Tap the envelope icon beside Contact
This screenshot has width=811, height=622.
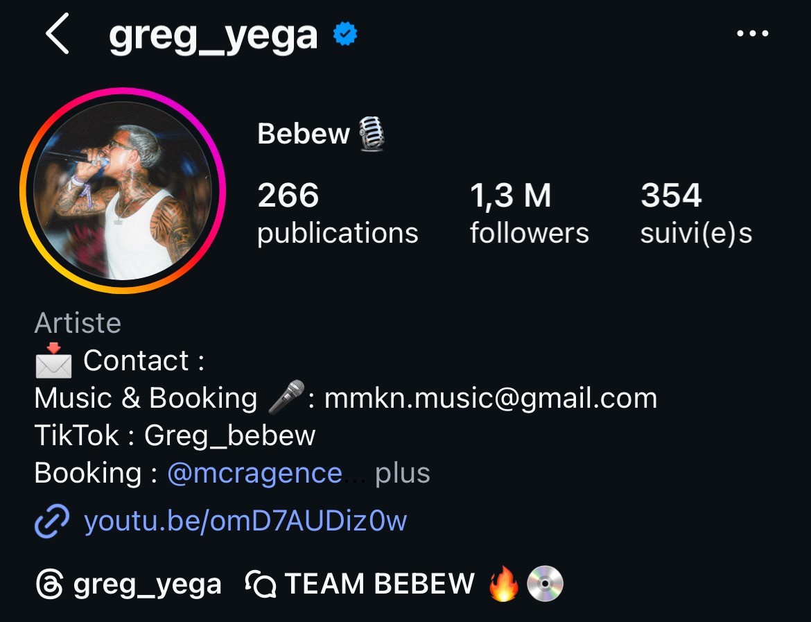(53, 361)
